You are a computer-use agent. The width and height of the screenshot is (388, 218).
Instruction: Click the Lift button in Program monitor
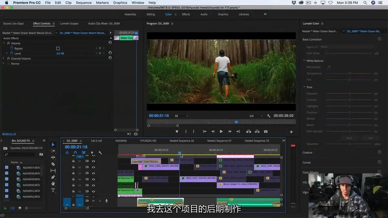point(249,131)
